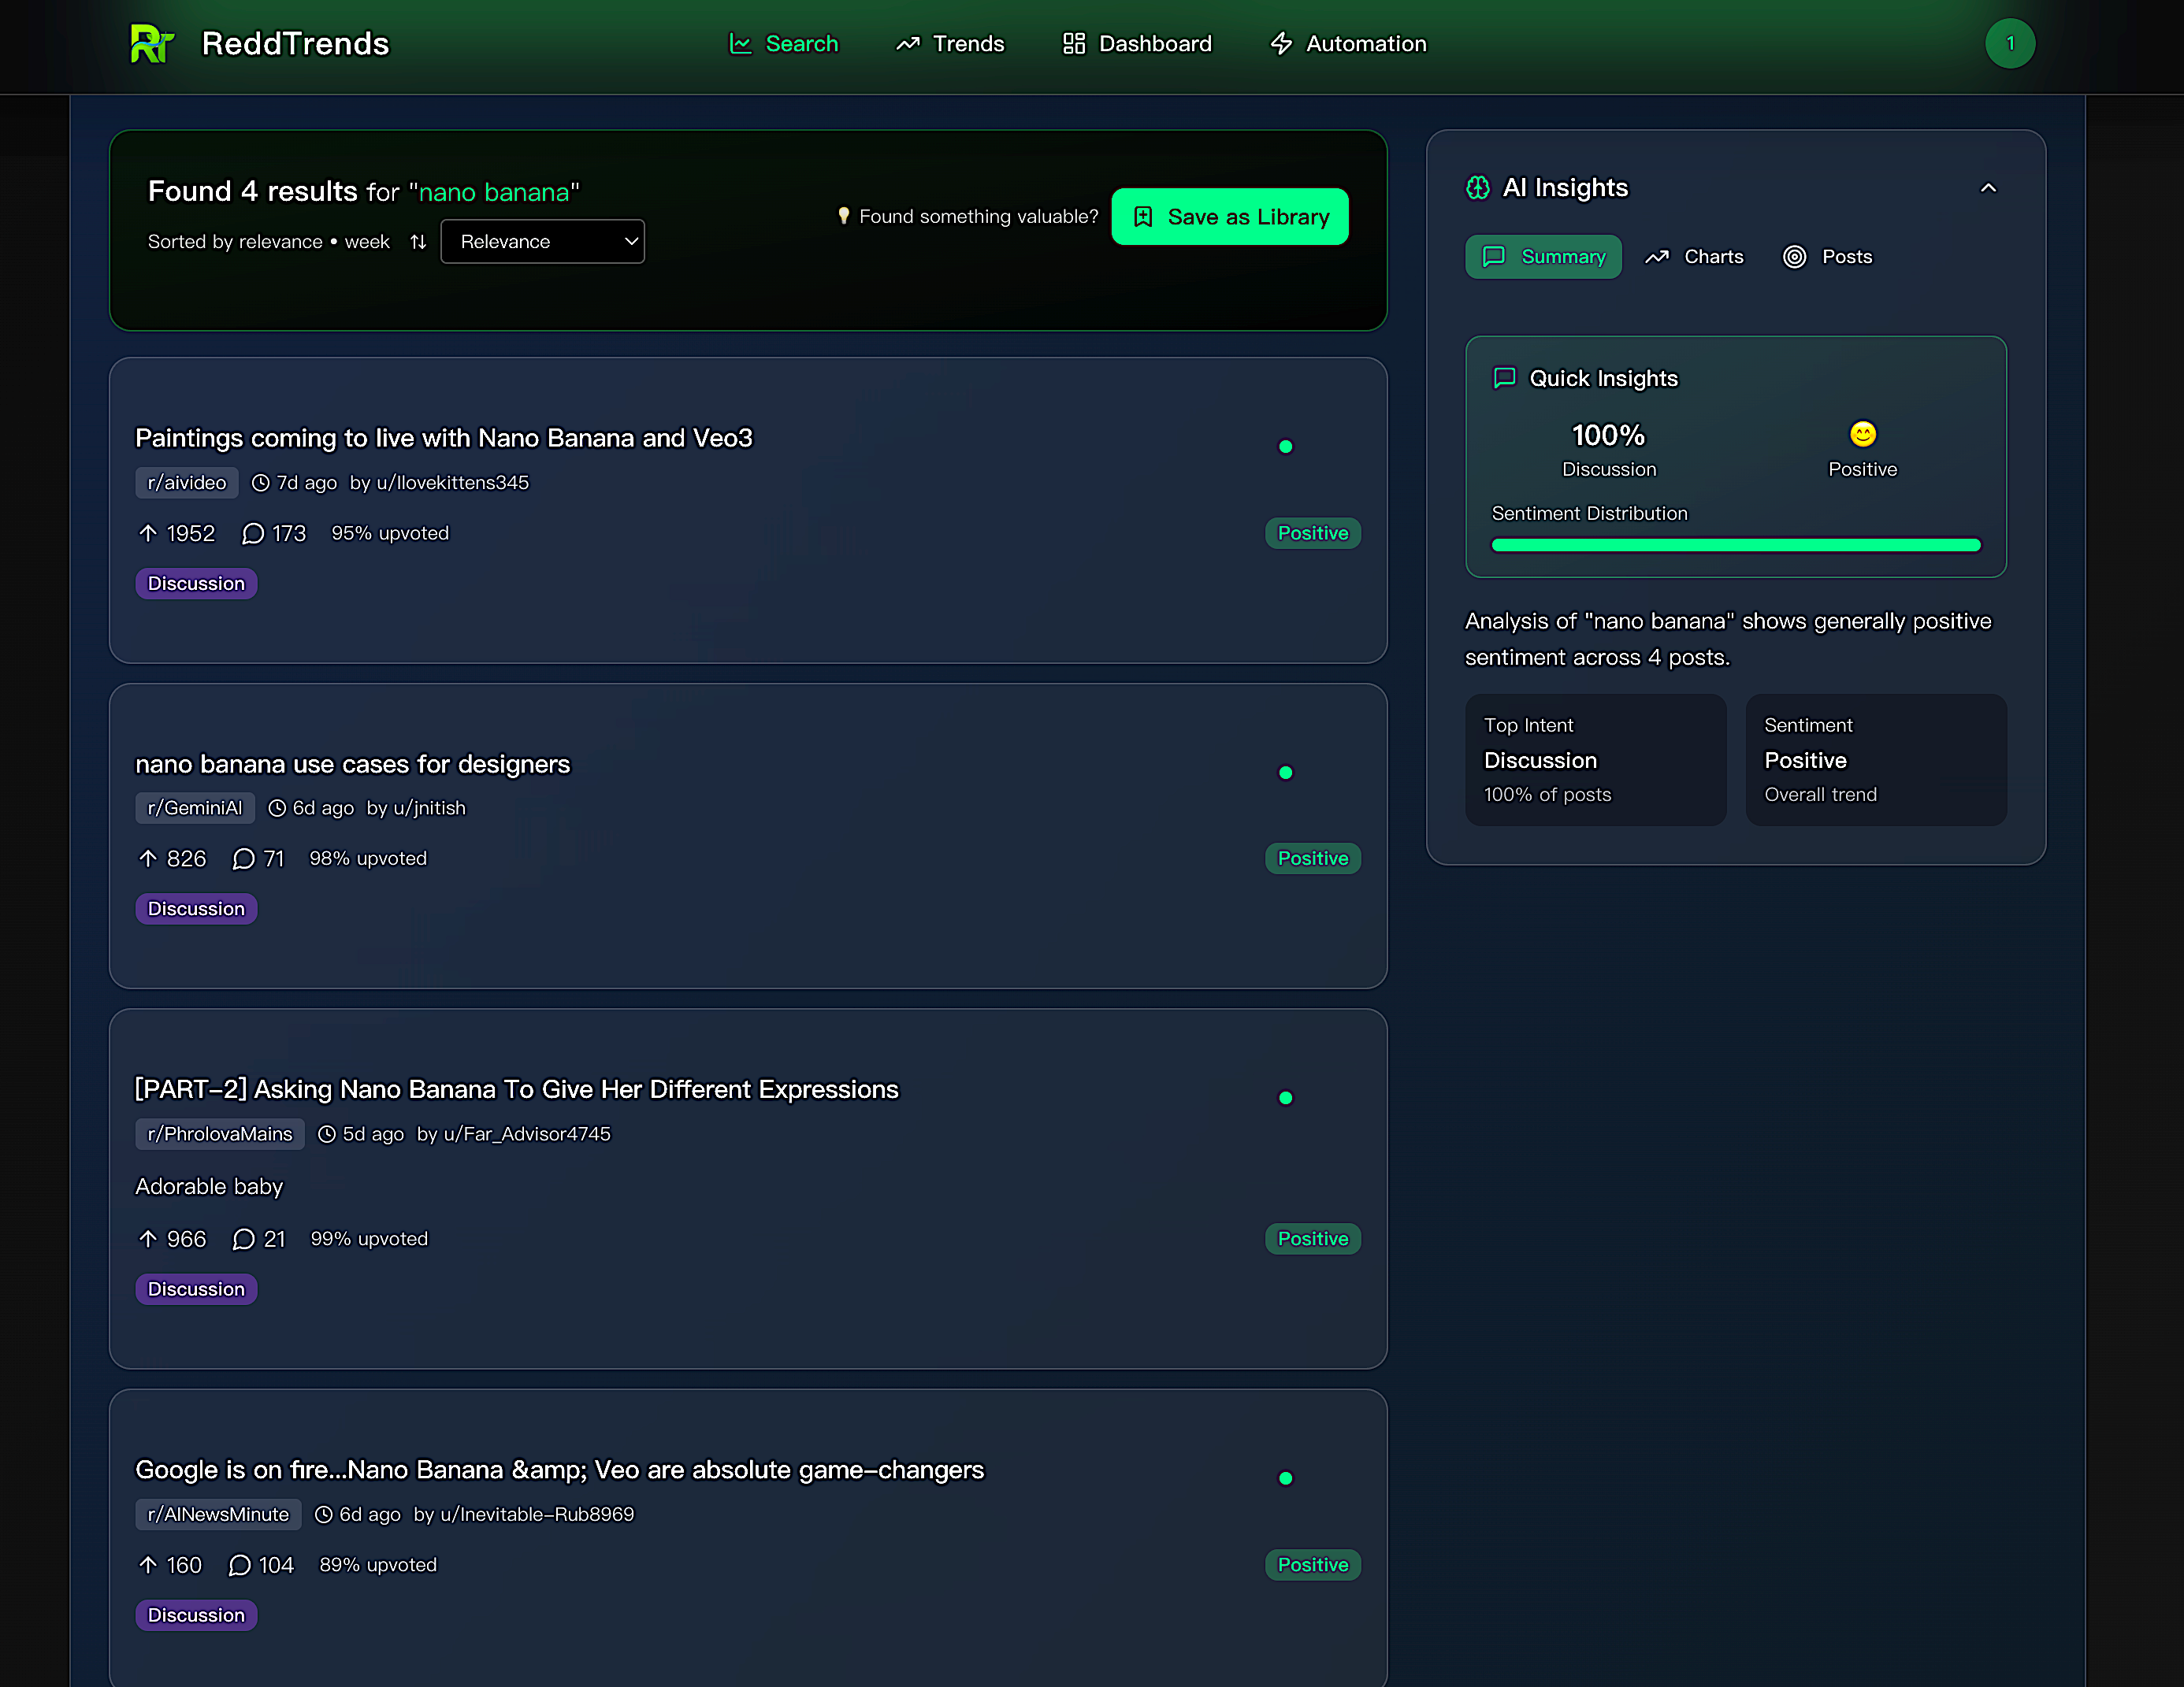Switch to the Posts insights tab
Screen dimensions: 2184x1687
pos(1827,257)
